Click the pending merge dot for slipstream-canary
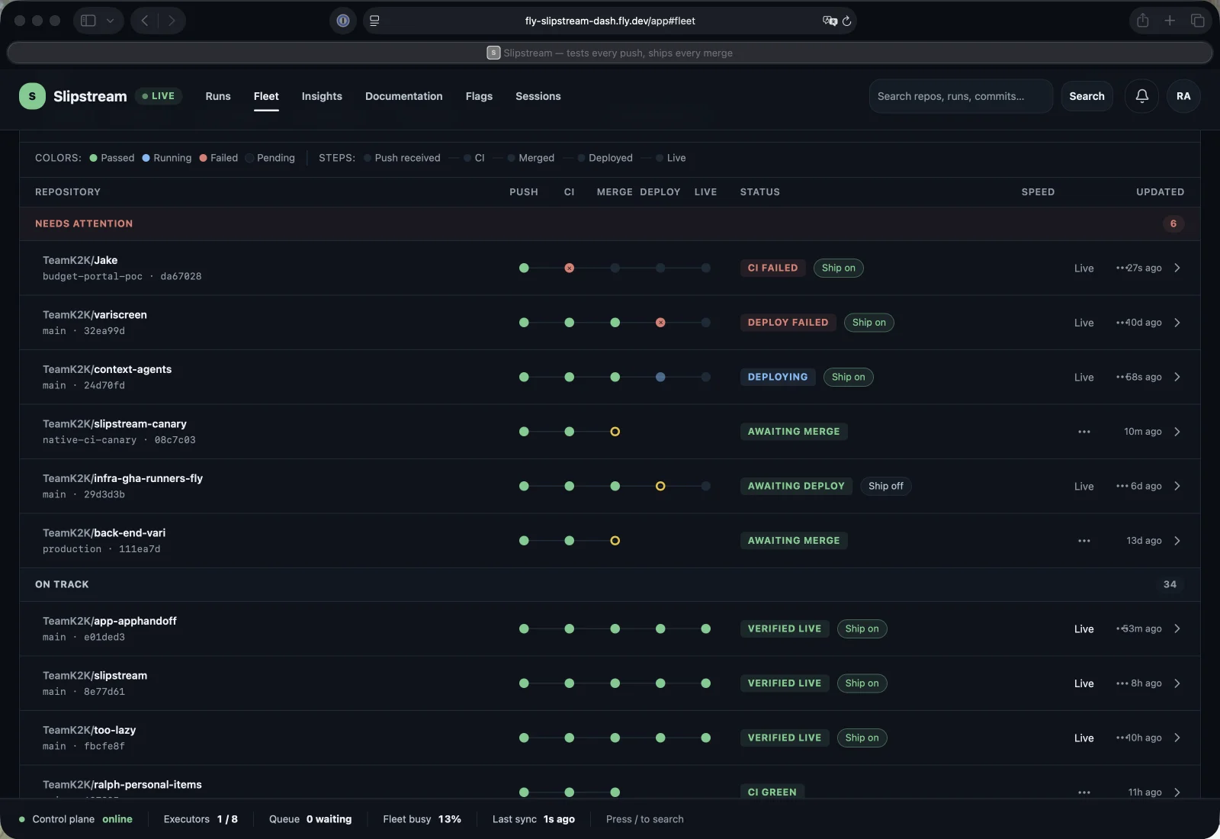The width and height of the screenshot is (1220, 839). [615, 432]
